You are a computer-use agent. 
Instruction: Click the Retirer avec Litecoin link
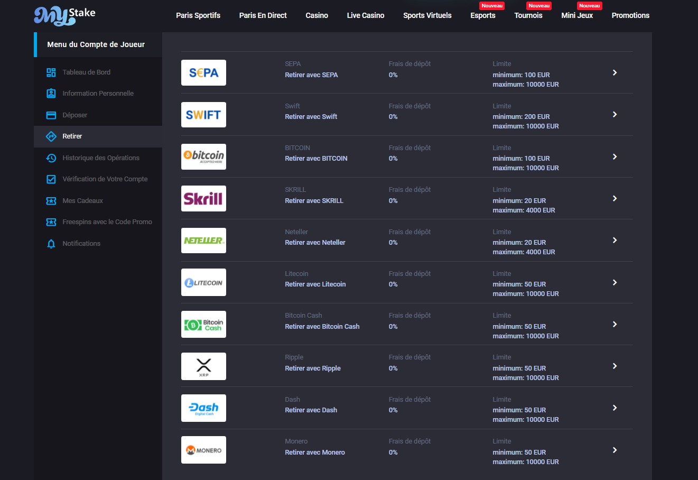(x=315, y=284)
